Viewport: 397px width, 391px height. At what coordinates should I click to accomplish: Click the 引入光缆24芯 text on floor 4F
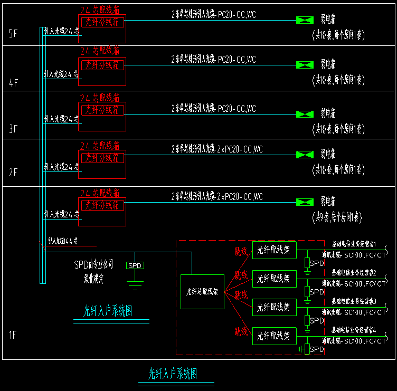pos(61,74)
